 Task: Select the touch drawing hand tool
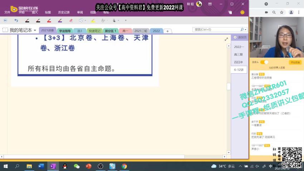(x=114, y=20)
